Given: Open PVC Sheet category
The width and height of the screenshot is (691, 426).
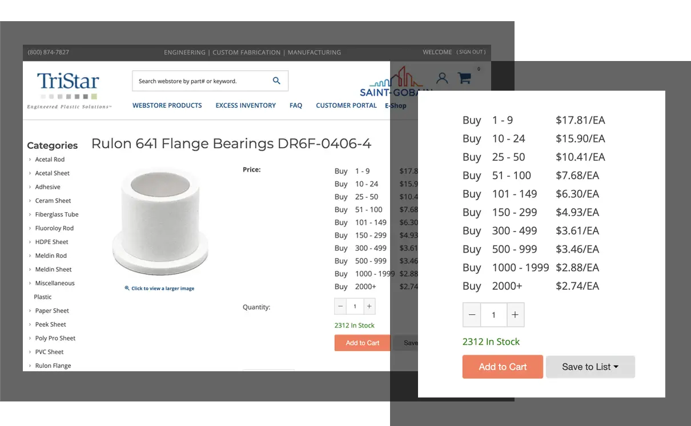Looking at the screenshot, I should (x=49, y=352).
